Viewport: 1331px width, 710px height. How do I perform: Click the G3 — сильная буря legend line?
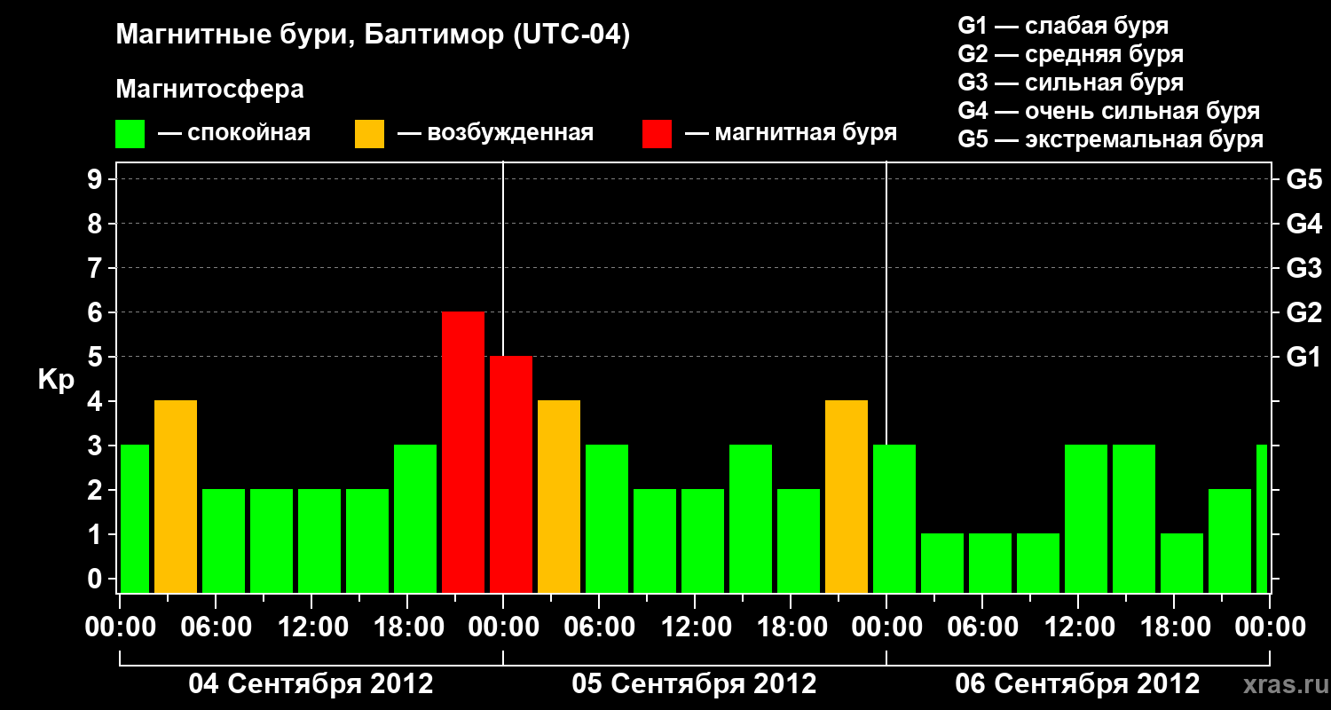tap(1070, 83)
